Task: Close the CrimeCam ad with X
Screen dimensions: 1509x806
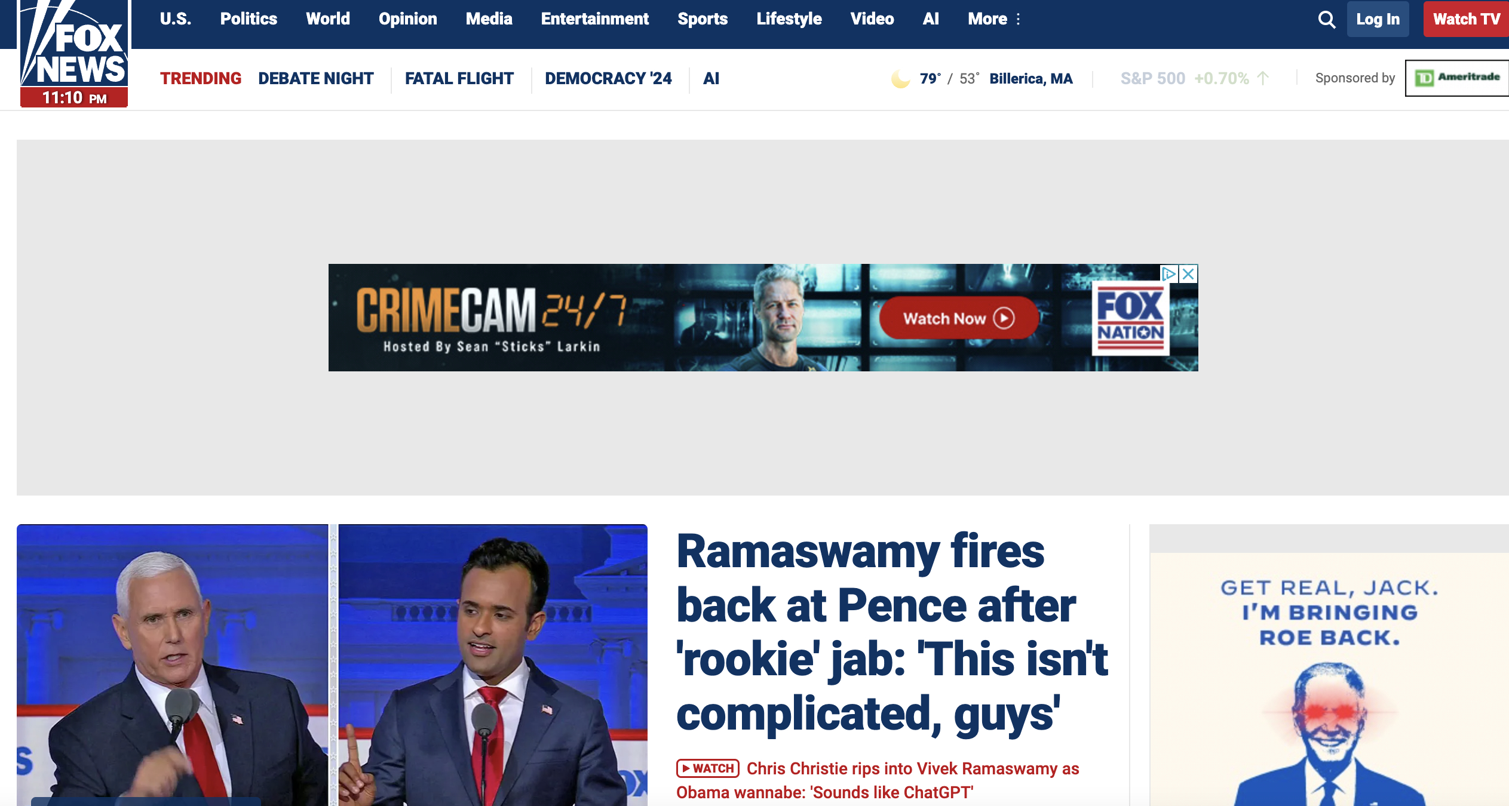Action: click(1188, 273)
